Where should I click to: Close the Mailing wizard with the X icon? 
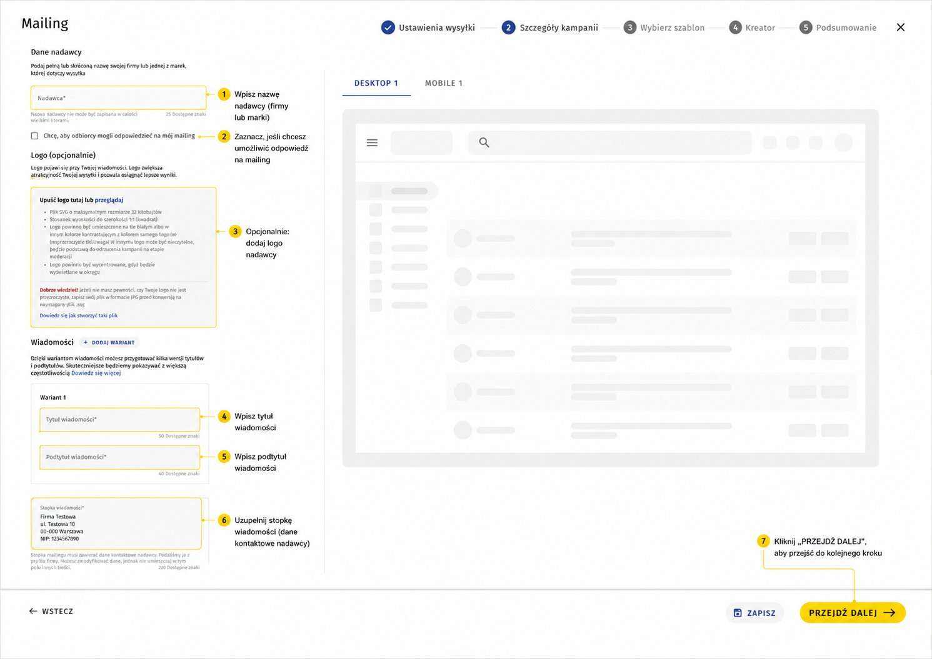coord(900,27)
